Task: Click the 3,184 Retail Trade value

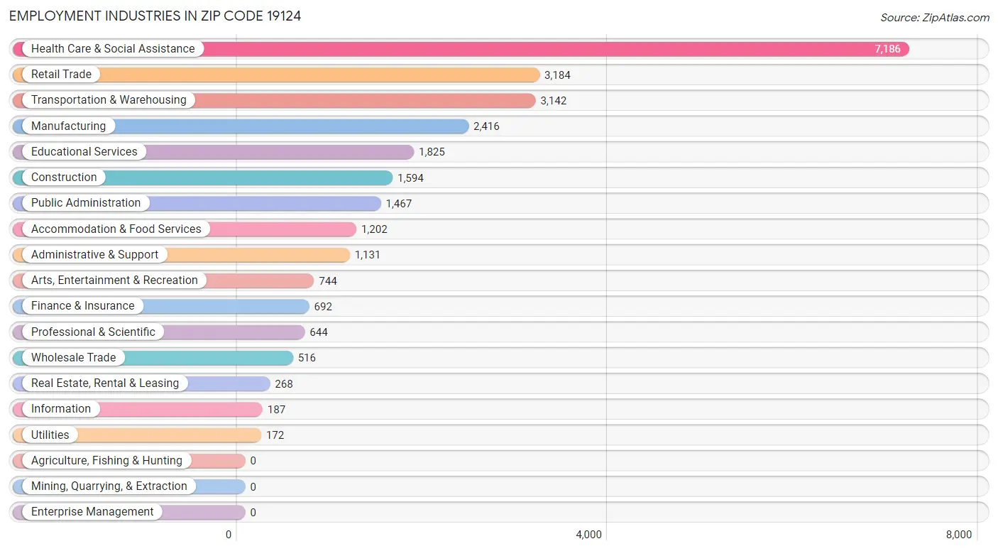Action: tap(557, 75)
